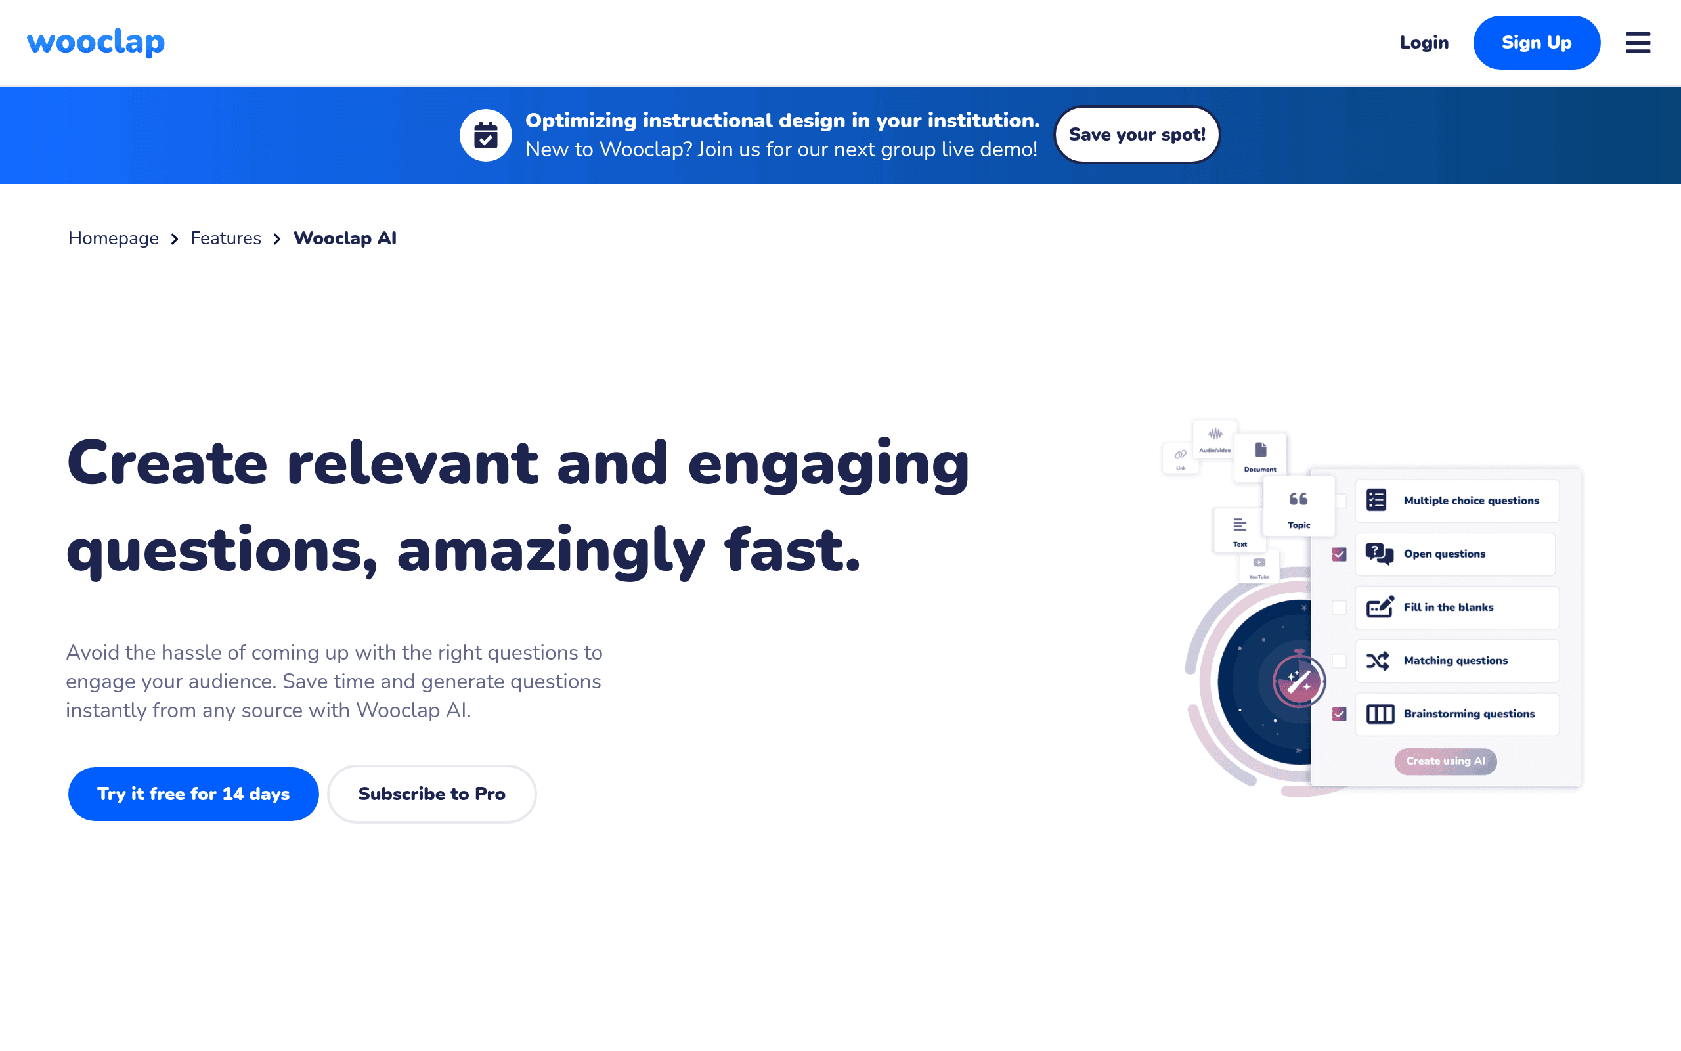Image resolution: width=1681 pixels, height=1051 pixels.
Task: Uncheck the Open questions checkbox
Action: pos(1340,554)
